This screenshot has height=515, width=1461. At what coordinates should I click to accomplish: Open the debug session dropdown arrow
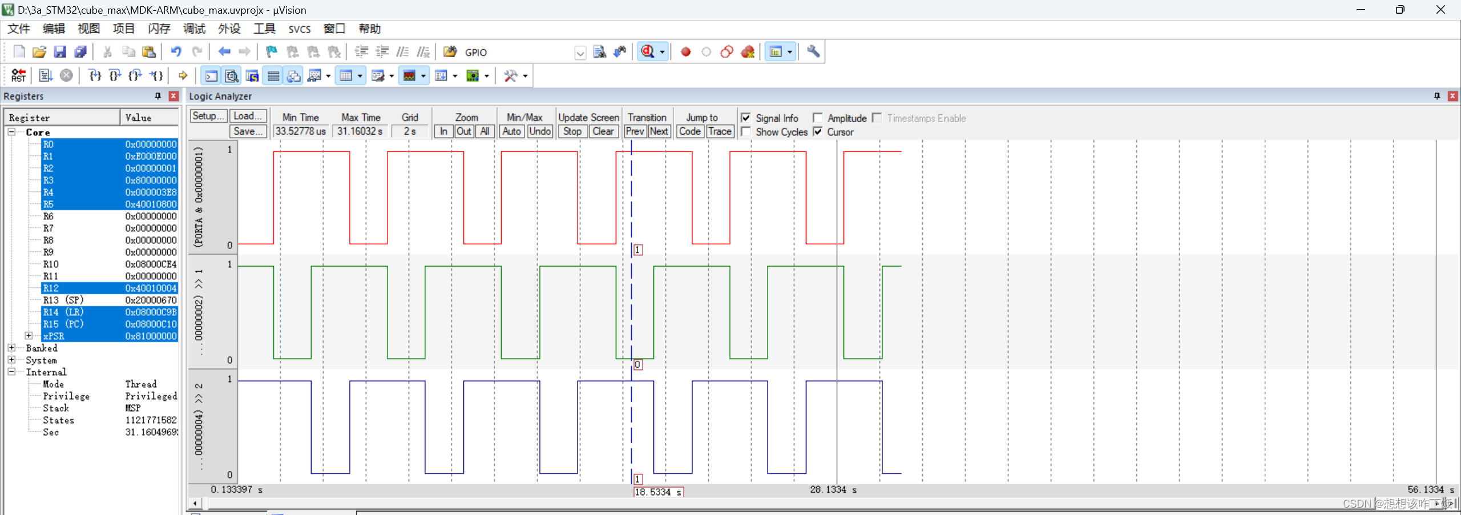point(662,52)
